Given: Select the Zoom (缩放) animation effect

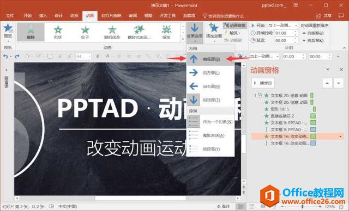Looking at the screenshot, I should click(166, 32).
